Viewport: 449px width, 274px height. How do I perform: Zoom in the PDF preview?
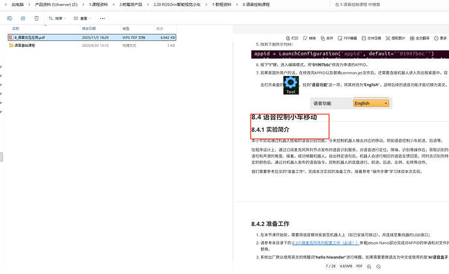(x=369, y=267)
